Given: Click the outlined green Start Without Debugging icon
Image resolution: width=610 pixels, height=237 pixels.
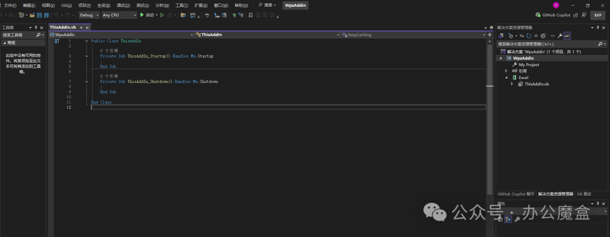Looking at the screenshot, I should (162, 15).
